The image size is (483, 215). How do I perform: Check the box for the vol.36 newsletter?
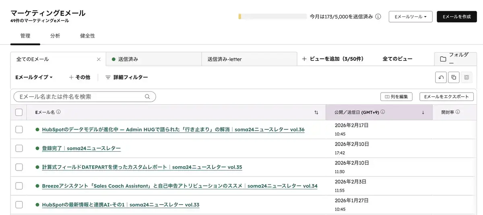point(19,130)
